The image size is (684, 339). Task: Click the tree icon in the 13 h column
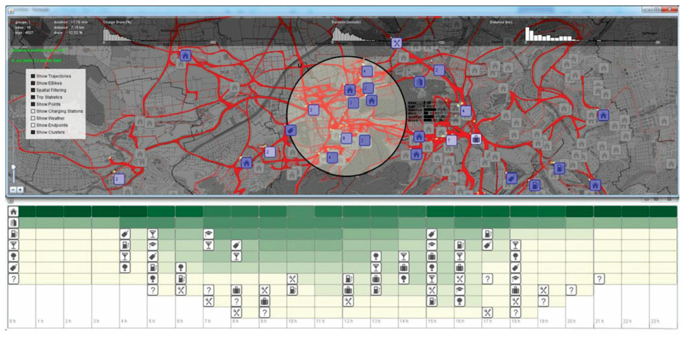(x=376, y=256)
